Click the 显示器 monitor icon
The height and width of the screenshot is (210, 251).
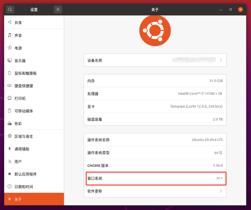pos(10,61)
